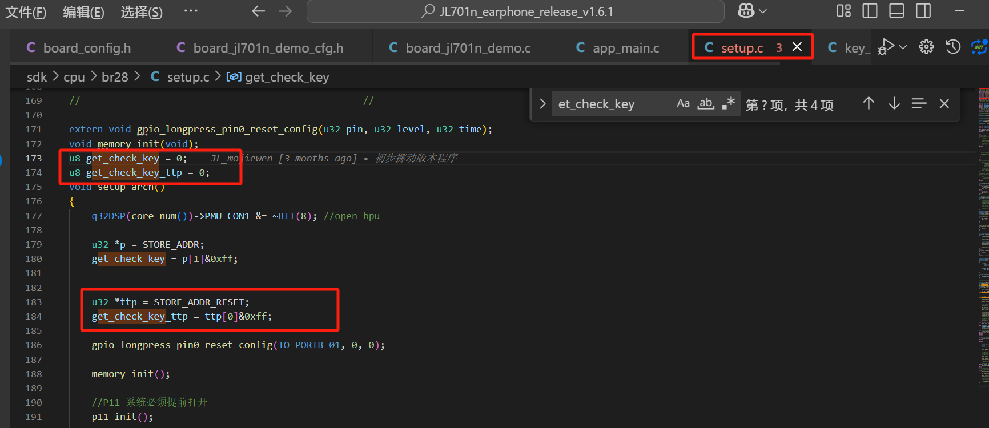This screenshot has height=428, width=989.
Task: Toggle Find in Selection option
Action: [x=919, y=103]
